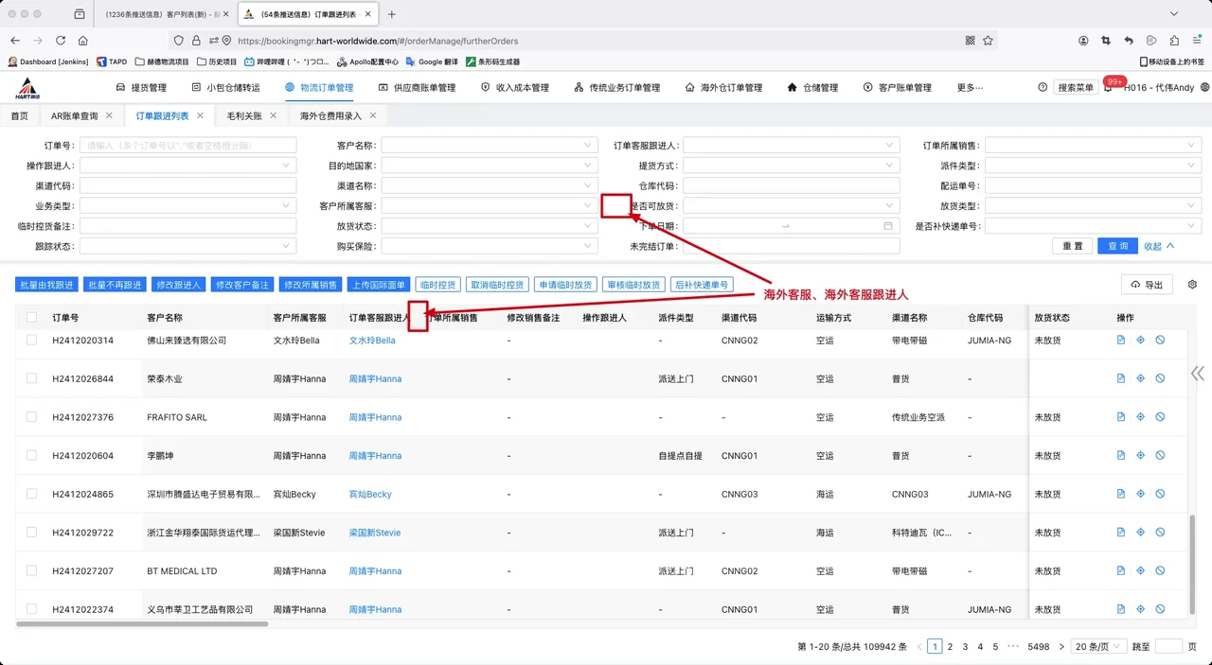Open the 操作跟进人 dropdown
This screenshot has width=1212, height=665.
pyautogui.click(x=187, y=166)
